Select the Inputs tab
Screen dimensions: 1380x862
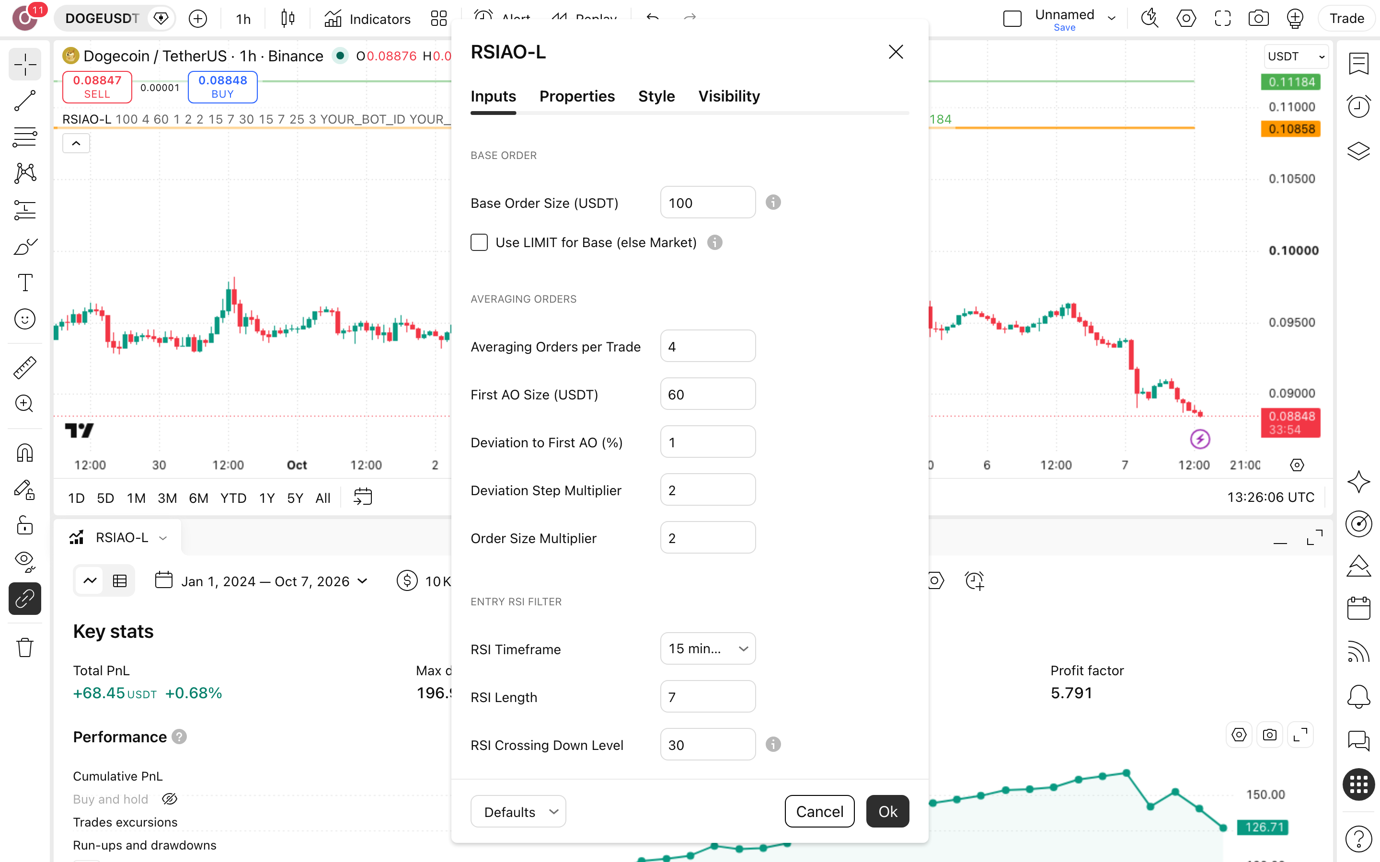(x=493, y=96)
